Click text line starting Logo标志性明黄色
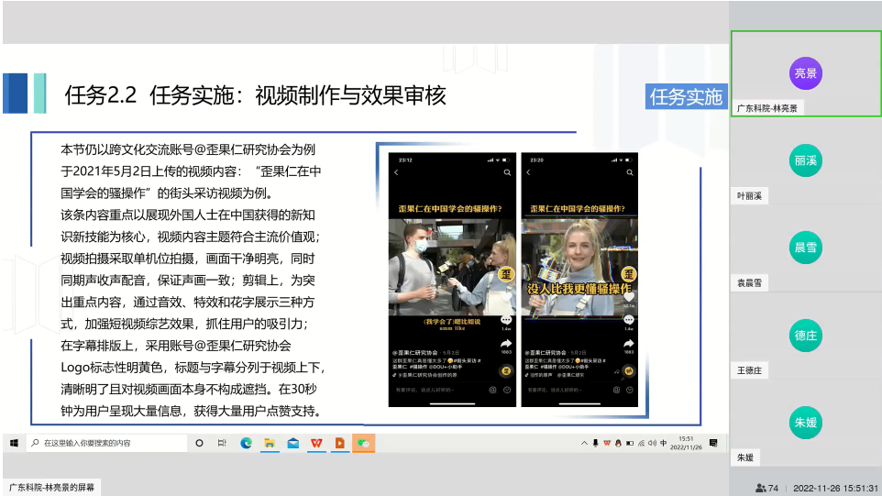Screen dimensions: 882x496 [x=193, y=368]
